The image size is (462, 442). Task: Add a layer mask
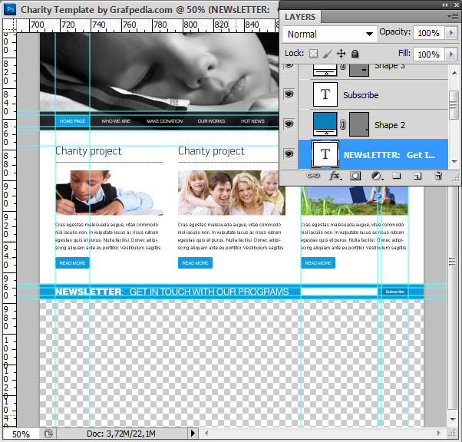point(355,176)
